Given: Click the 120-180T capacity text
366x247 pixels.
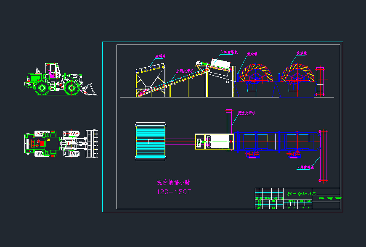Looking at the screenshot, I should [x=174, y=192].
